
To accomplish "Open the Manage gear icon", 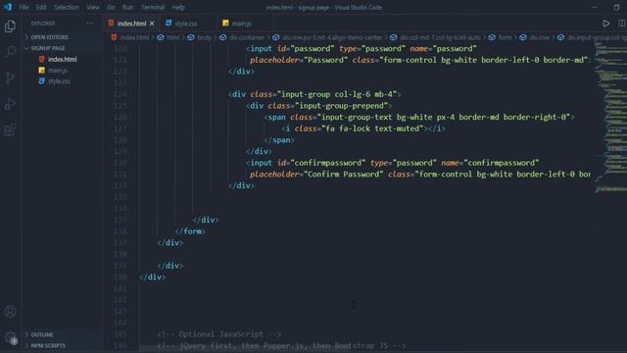I will point(10,337).
